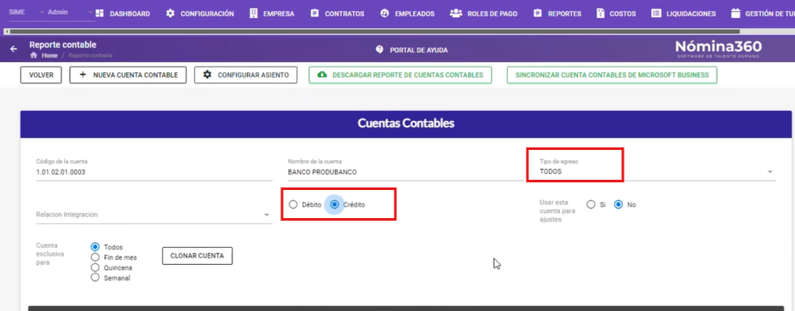Image resolution: width=795 pixels, height=311 pixels.
Task: Click the Home breadcrumb link
Action: [49, 55]
